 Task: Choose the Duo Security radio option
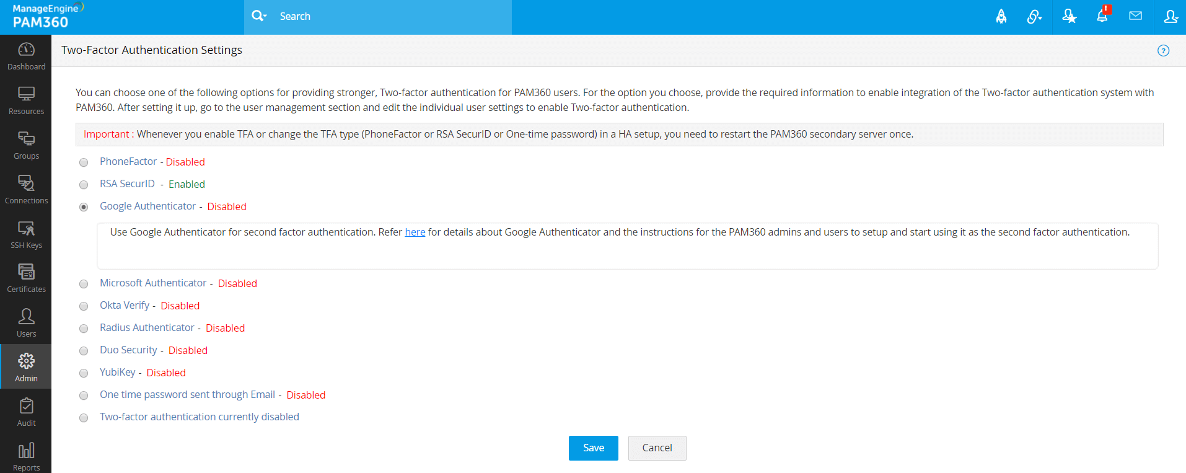point(84,351)
